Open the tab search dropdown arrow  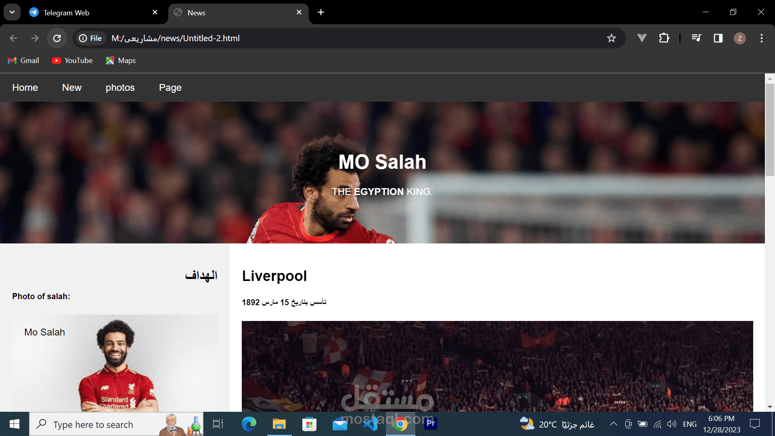click(12, 12)
